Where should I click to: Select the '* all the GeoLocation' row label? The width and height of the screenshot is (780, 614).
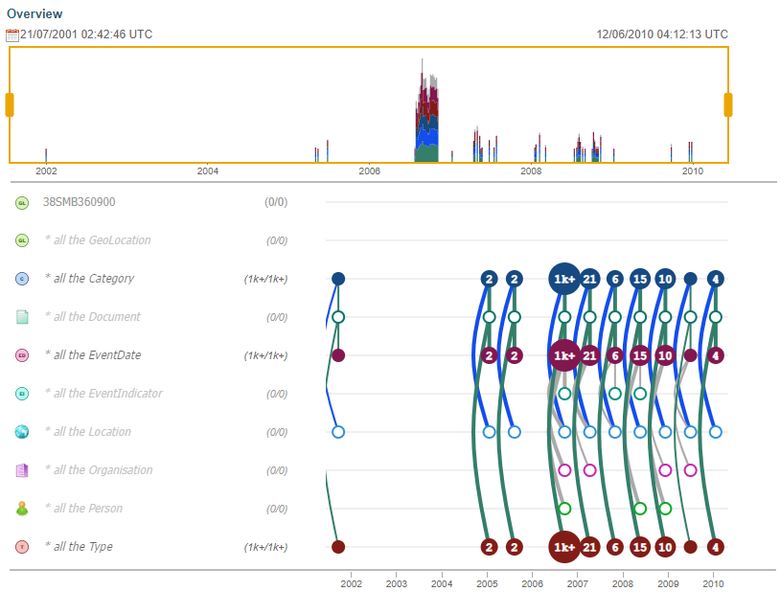point(97,240)
